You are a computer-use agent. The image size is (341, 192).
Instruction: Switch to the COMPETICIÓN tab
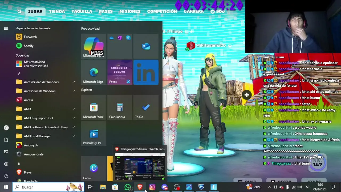click(162, 11)
